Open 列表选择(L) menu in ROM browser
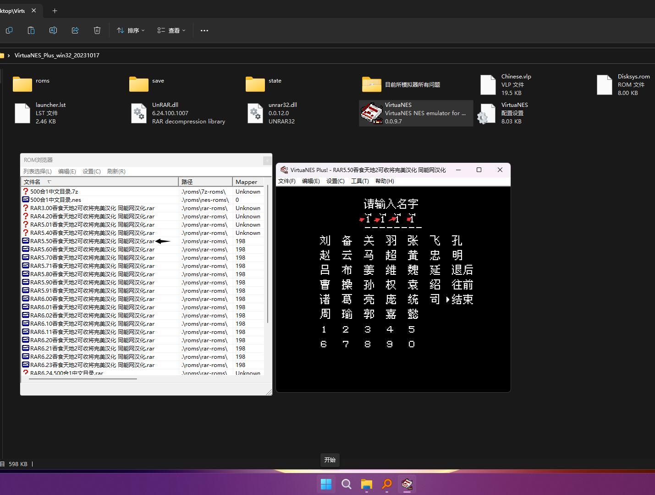The image size is (655, 495). tap(38, 171)
